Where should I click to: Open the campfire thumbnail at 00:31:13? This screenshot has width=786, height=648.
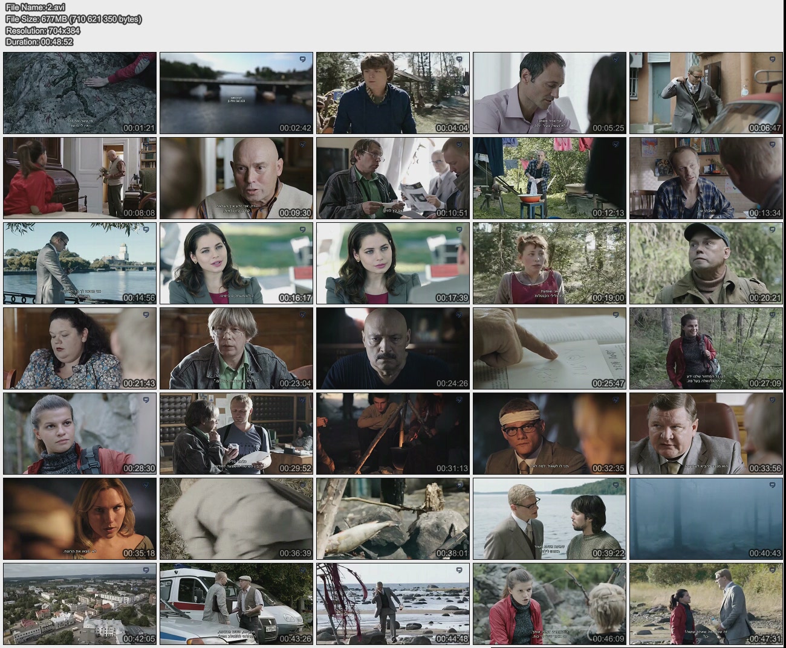pyautogui.click(x=393, y=434)
